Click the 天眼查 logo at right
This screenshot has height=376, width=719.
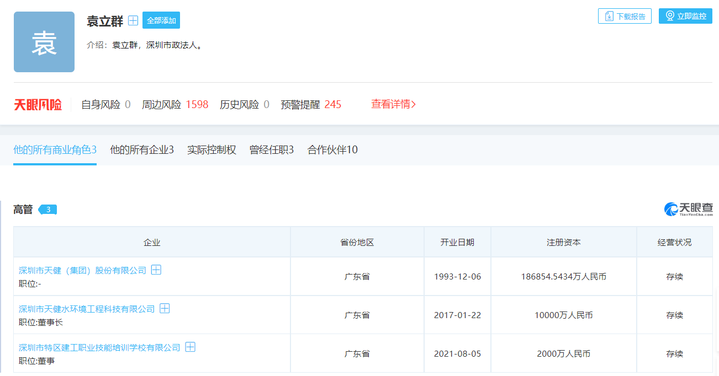(x=688, y=209)
